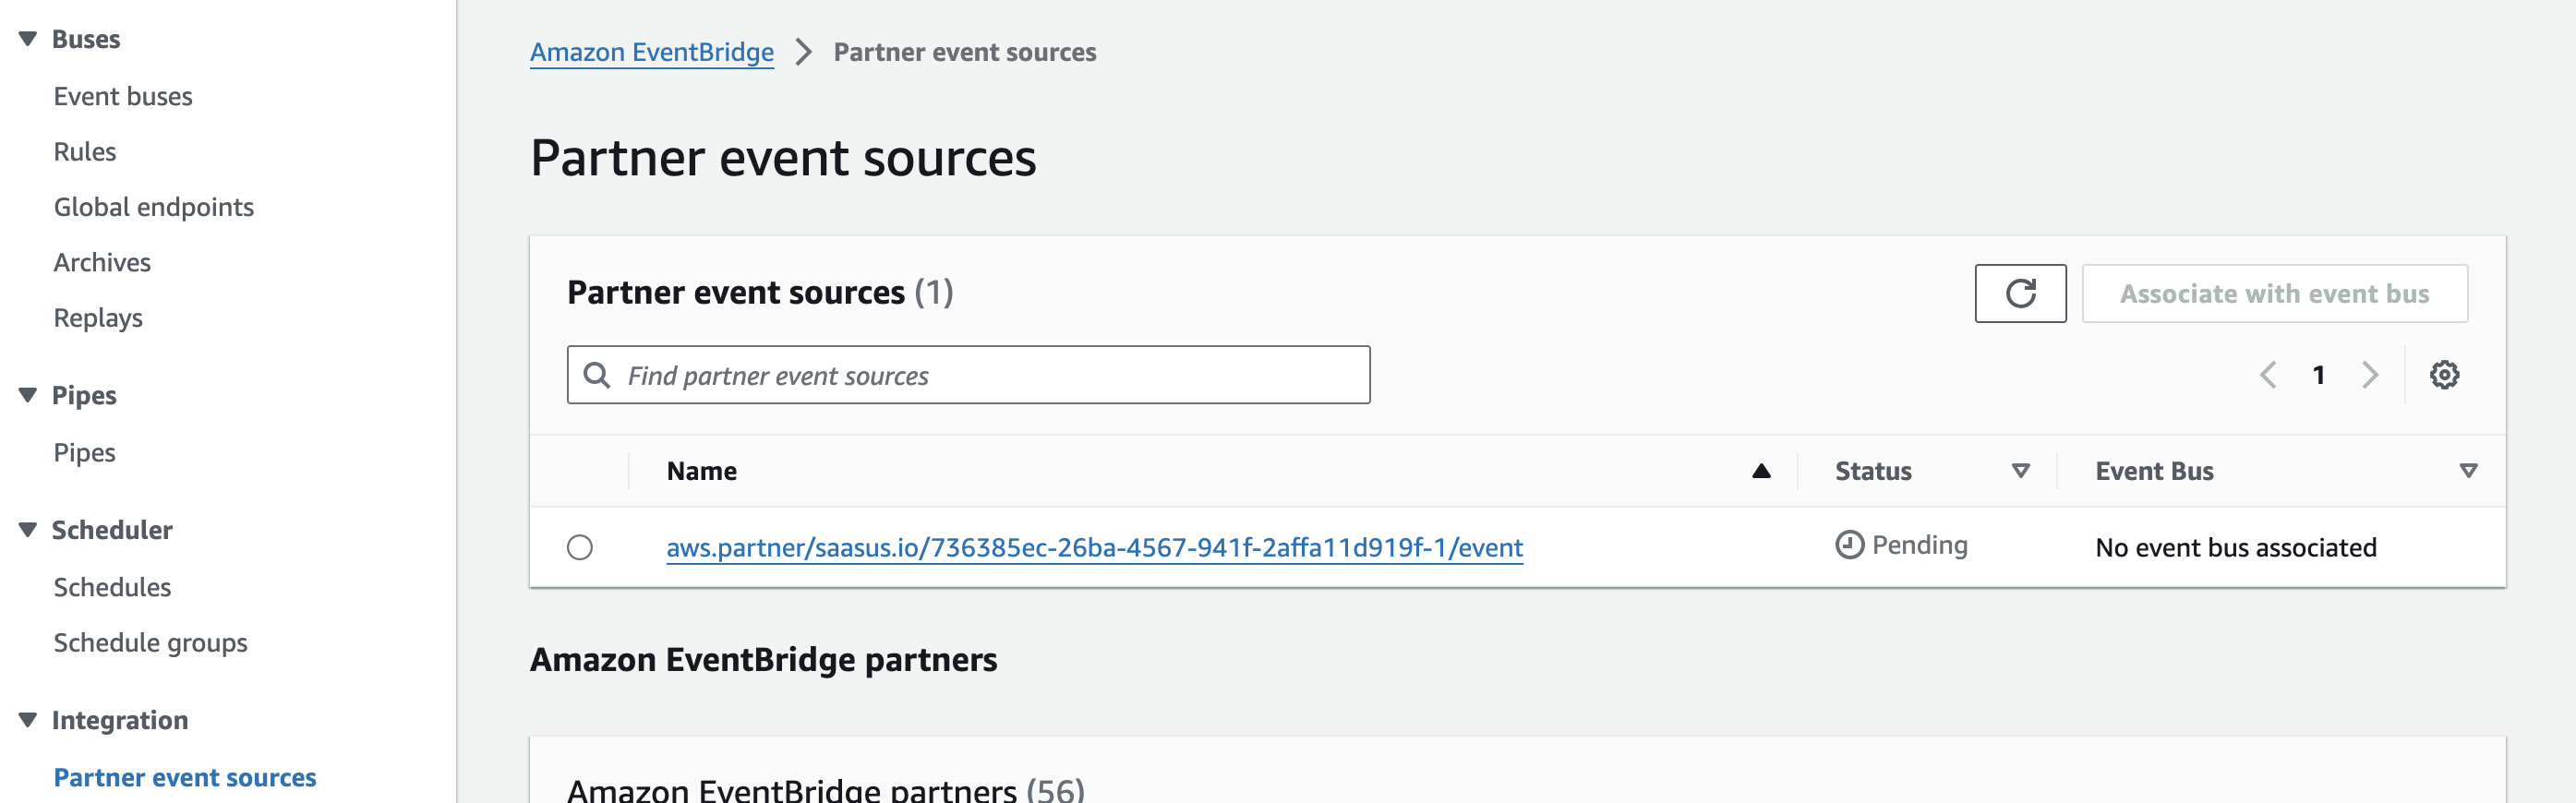
Task: Open Pipes sub-item in sidebar
Action: coord(85,453)
